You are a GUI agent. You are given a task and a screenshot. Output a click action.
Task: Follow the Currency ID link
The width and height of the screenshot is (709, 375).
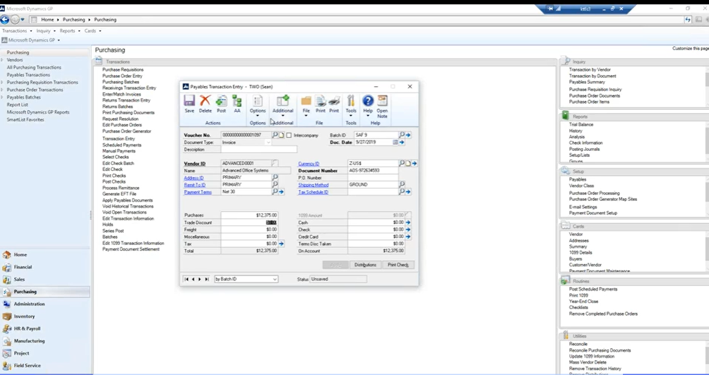click(309, 164)
